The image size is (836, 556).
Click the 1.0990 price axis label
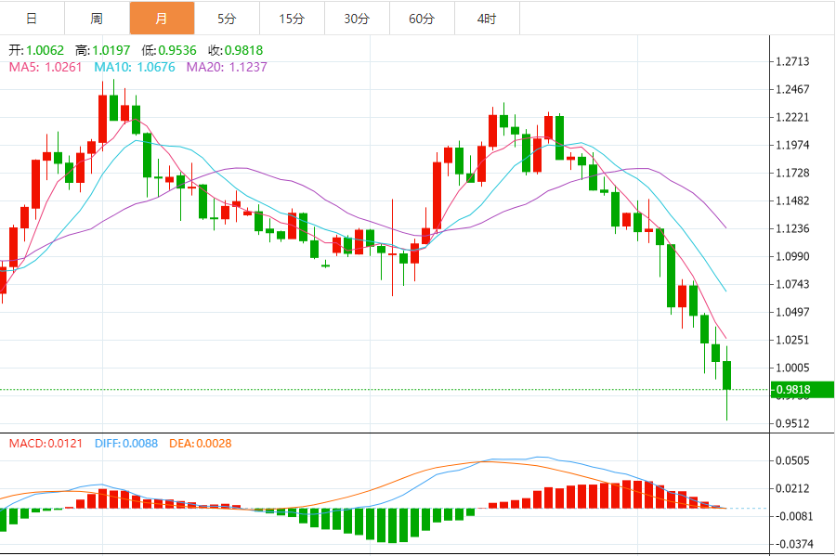[x=792, y=257]
